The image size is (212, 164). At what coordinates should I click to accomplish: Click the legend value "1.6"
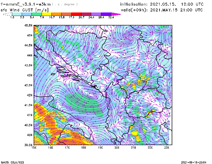pyautogui.click(x=12, y=17)
